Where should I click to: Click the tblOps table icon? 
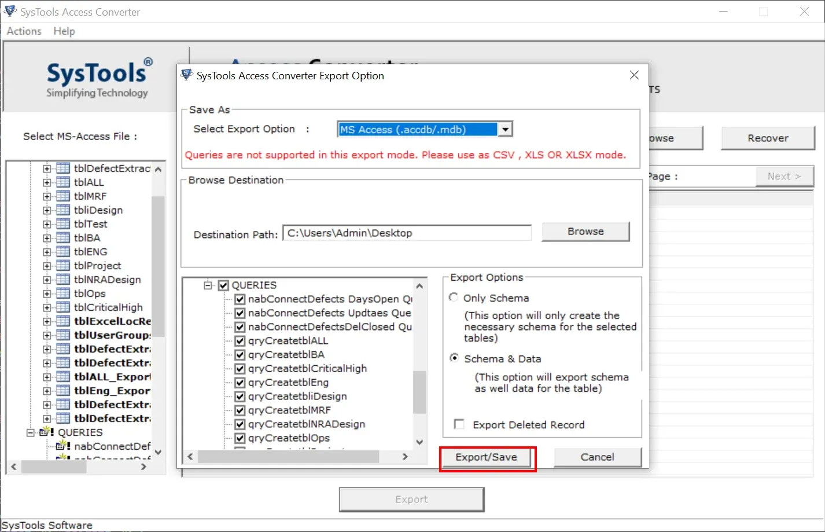63,293
